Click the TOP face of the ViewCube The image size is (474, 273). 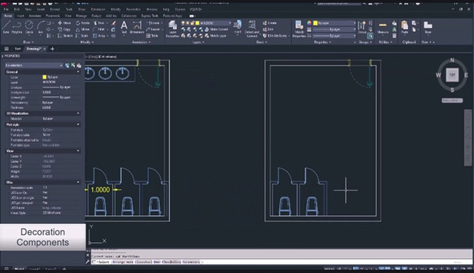(453, 75)
